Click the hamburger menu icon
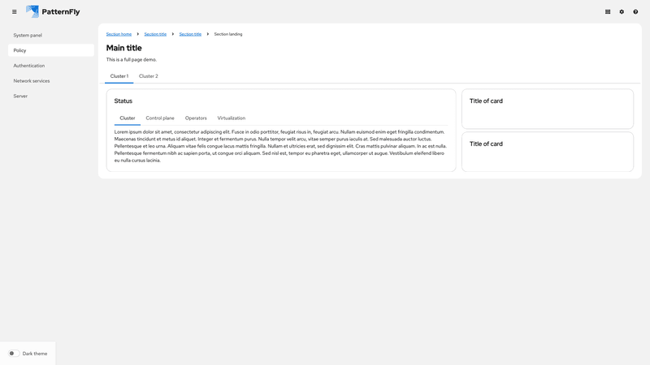The width and height of the screenshot is (650, 365). coord(14,11)
